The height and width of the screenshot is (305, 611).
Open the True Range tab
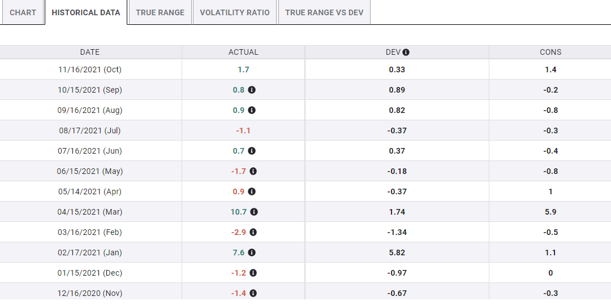[x=160, y=12]
